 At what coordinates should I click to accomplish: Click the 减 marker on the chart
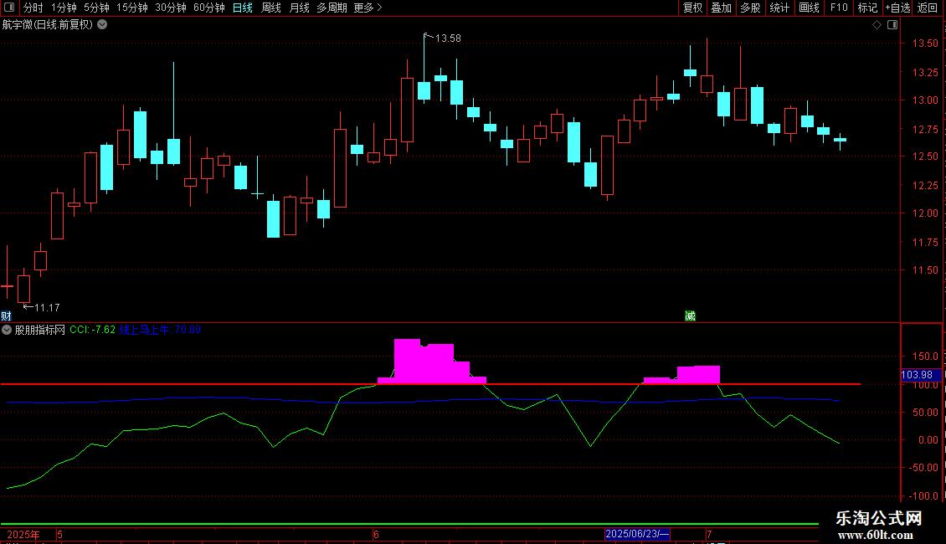click(690, 316)
